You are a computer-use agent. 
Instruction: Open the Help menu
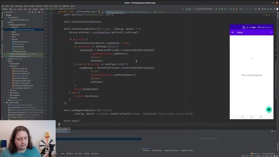72,6
